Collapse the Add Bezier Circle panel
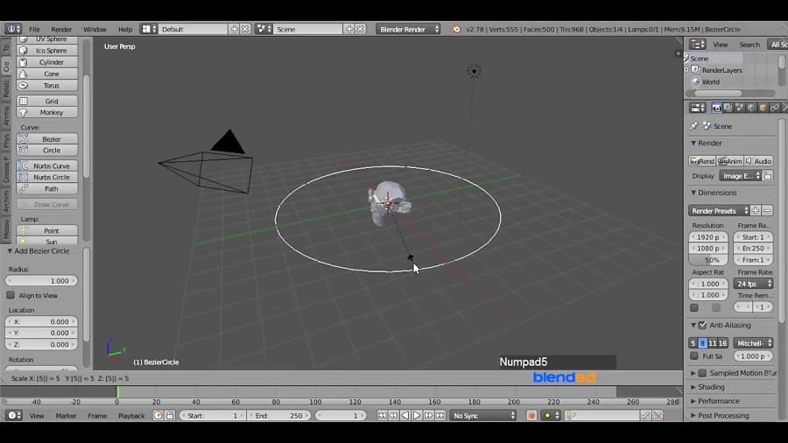This screenshot has width=788, height=443. tap(10, 250)
